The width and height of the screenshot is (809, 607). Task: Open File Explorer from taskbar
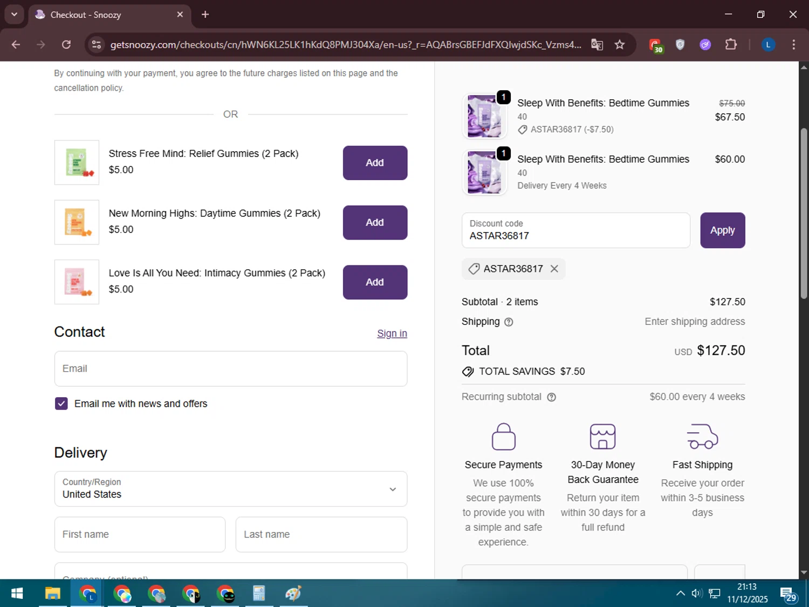[52, 594]
